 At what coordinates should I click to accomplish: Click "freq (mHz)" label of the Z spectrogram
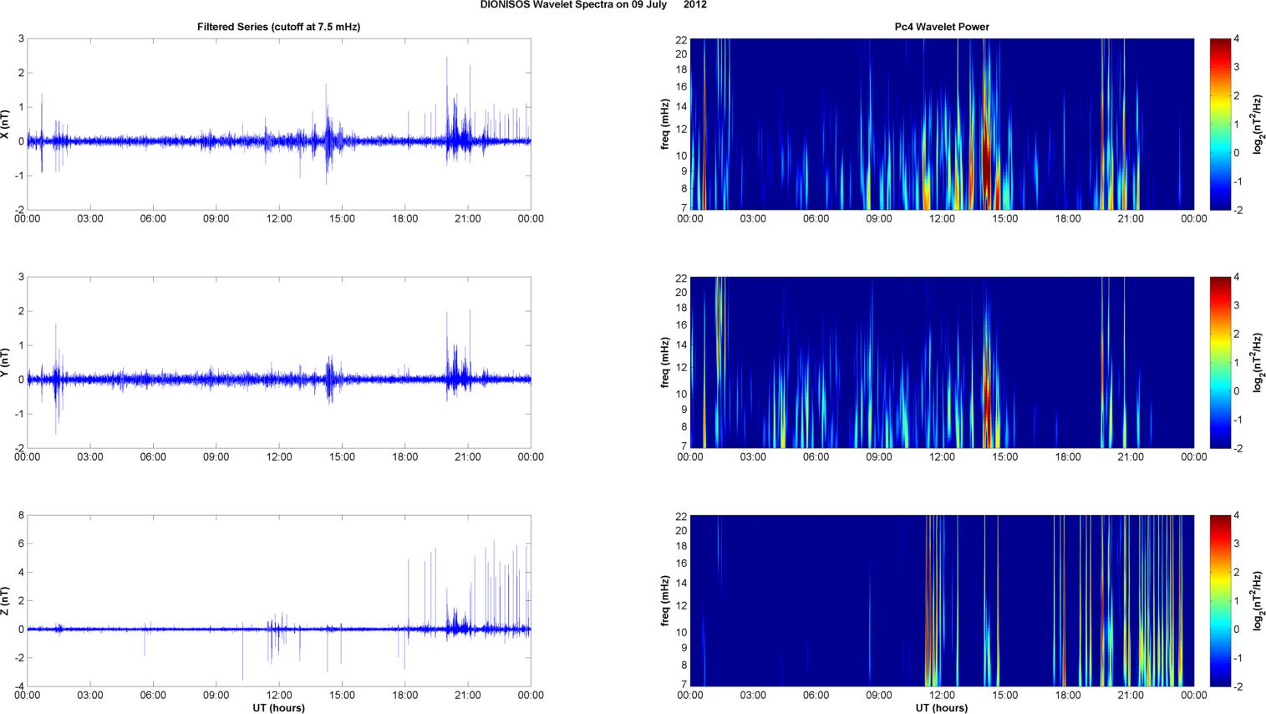click(x=666, y=601)
